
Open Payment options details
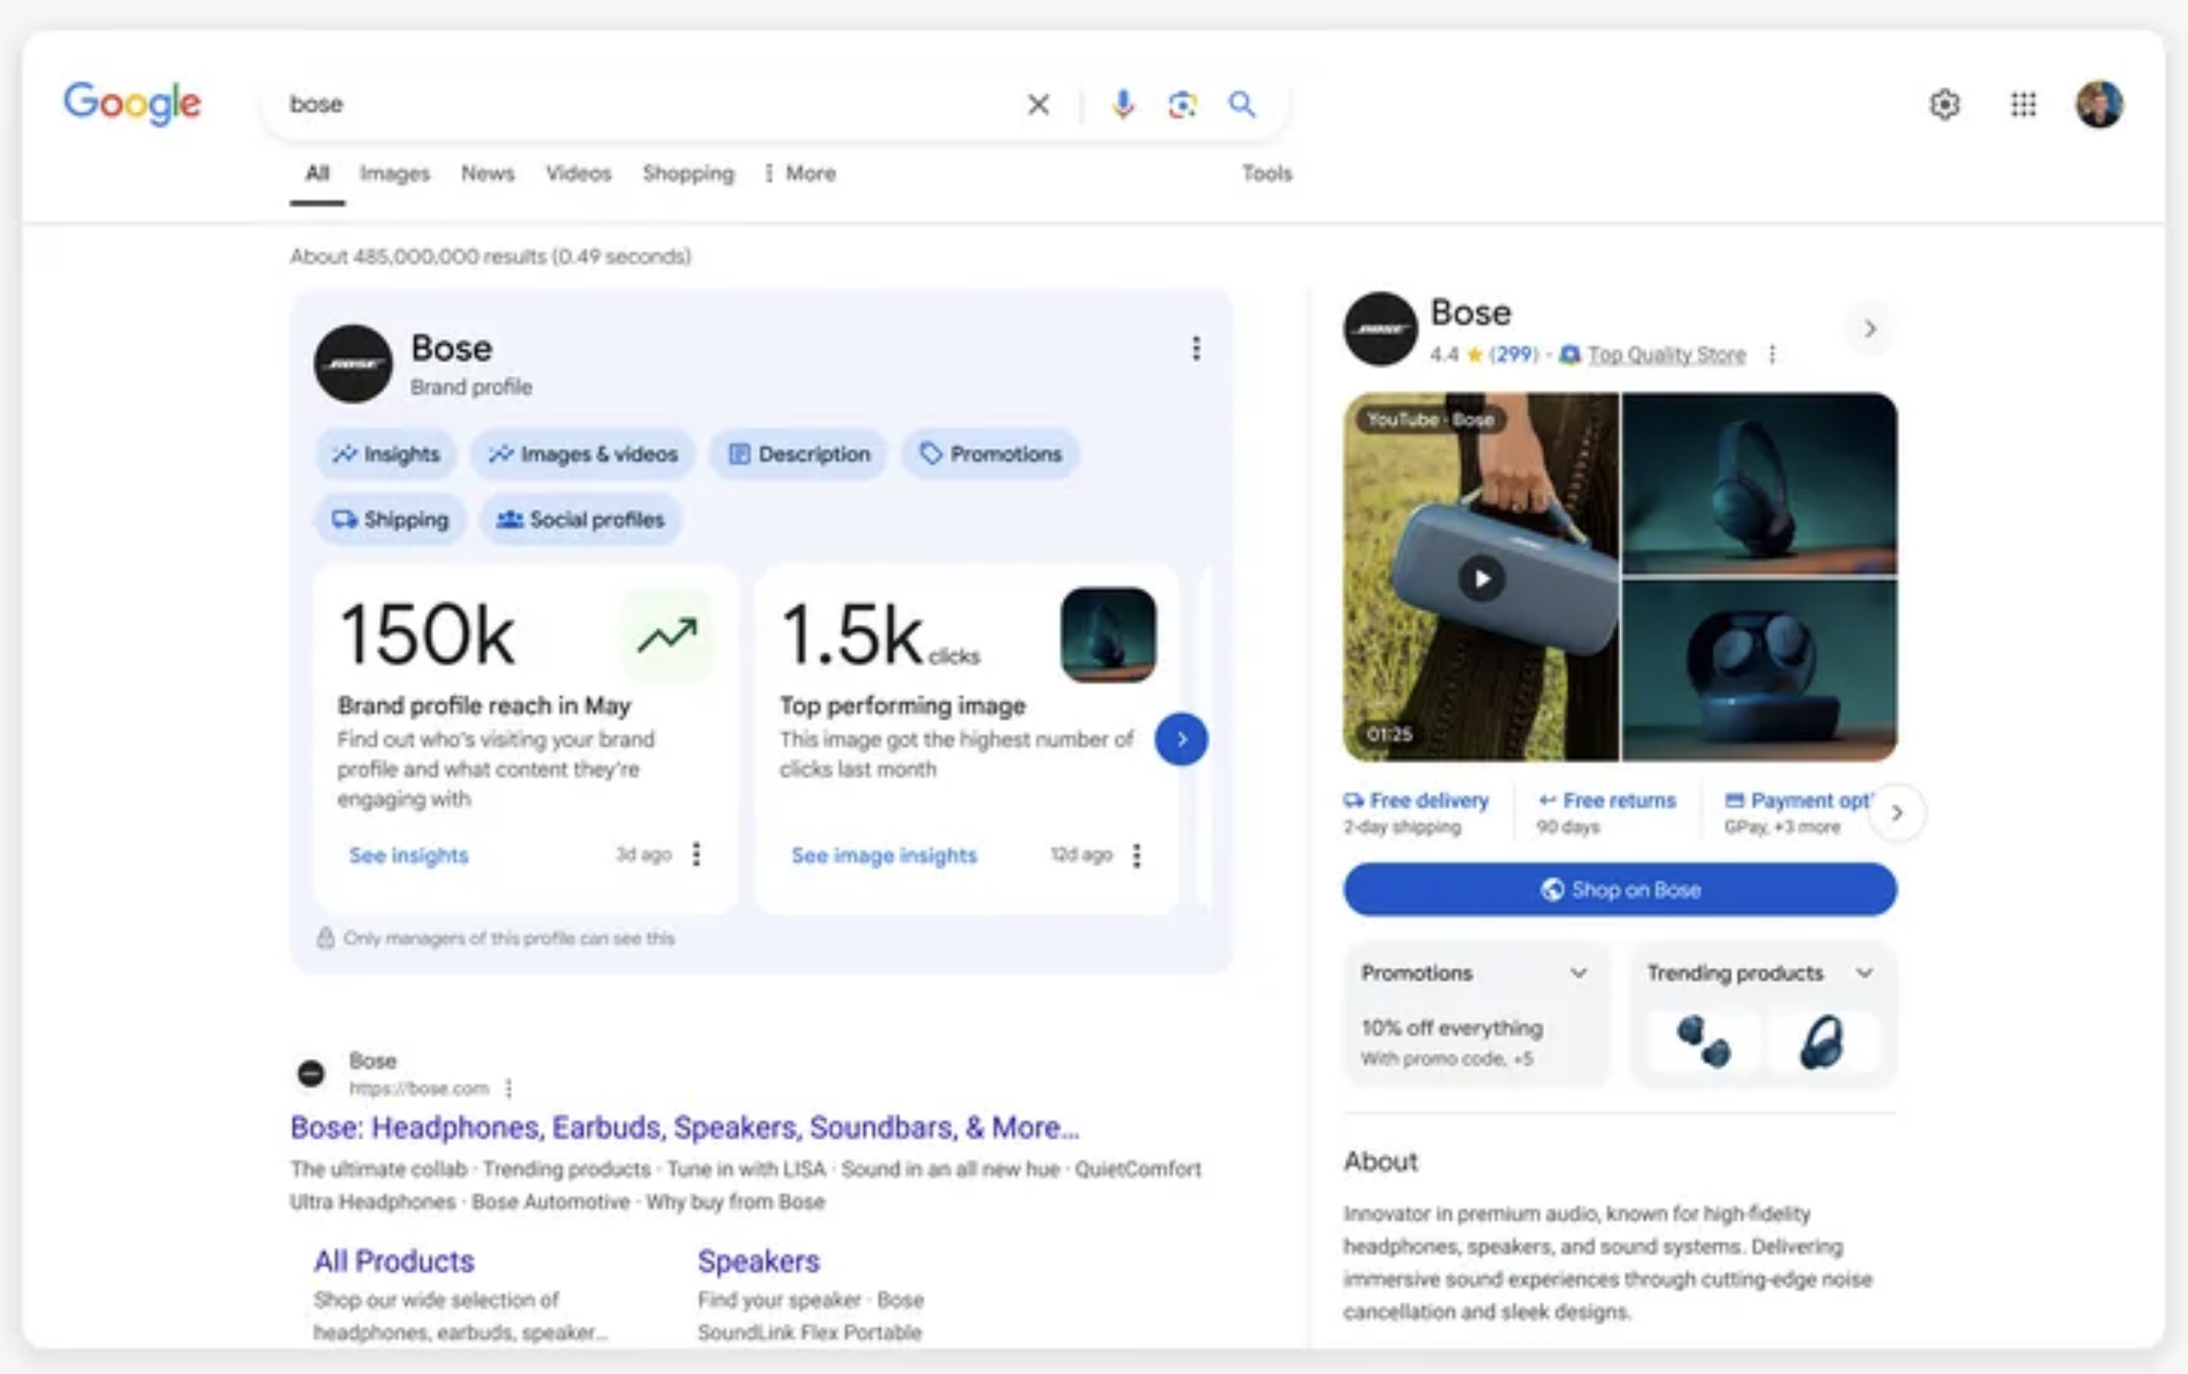(x=1798, y=813)
